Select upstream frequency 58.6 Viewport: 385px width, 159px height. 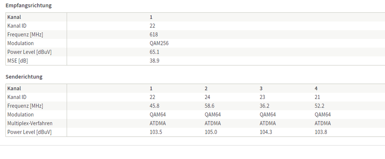pos(209,106)
